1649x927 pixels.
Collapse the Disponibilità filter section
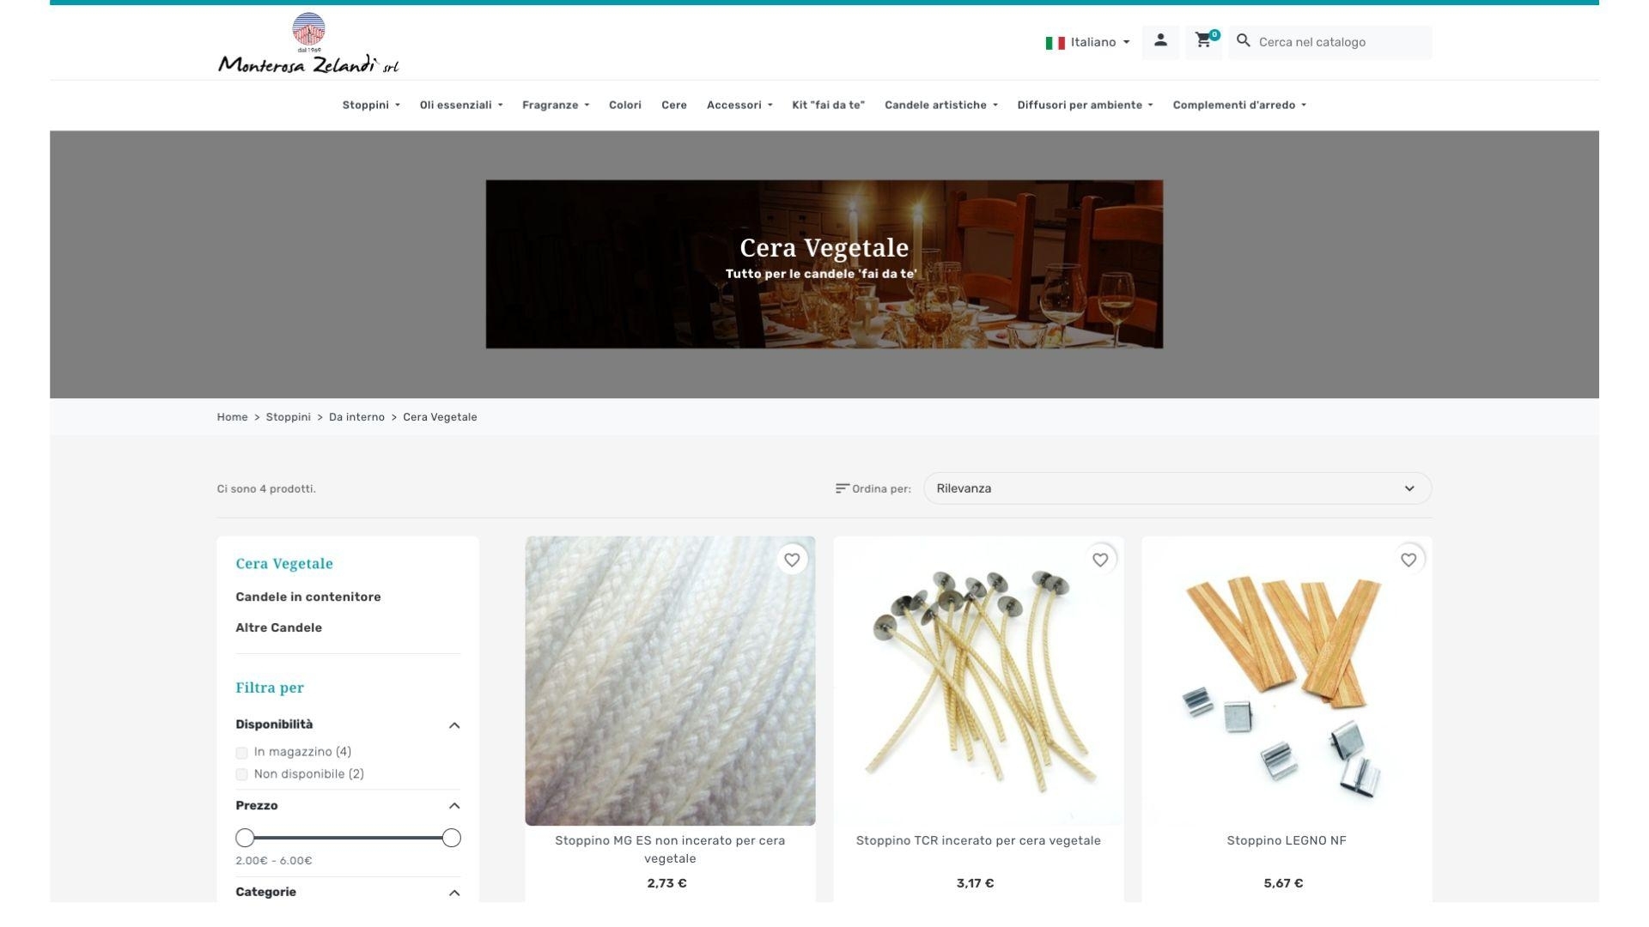pyautogui.click(x=454, y=725)
